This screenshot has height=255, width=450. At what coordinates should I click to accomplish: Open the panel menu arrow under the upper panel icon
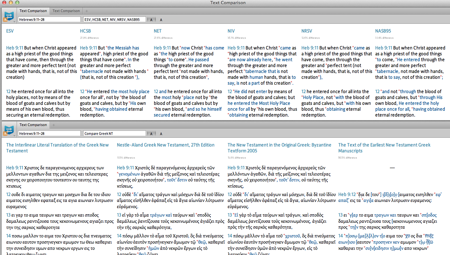(x=14, y=22)
